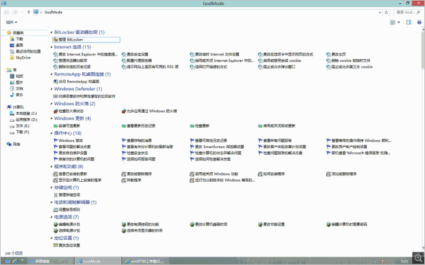Screen dimensions: 425x265
Task: Open 卸载程序 item
Action: pyautogui.click(x=132, y=180)
